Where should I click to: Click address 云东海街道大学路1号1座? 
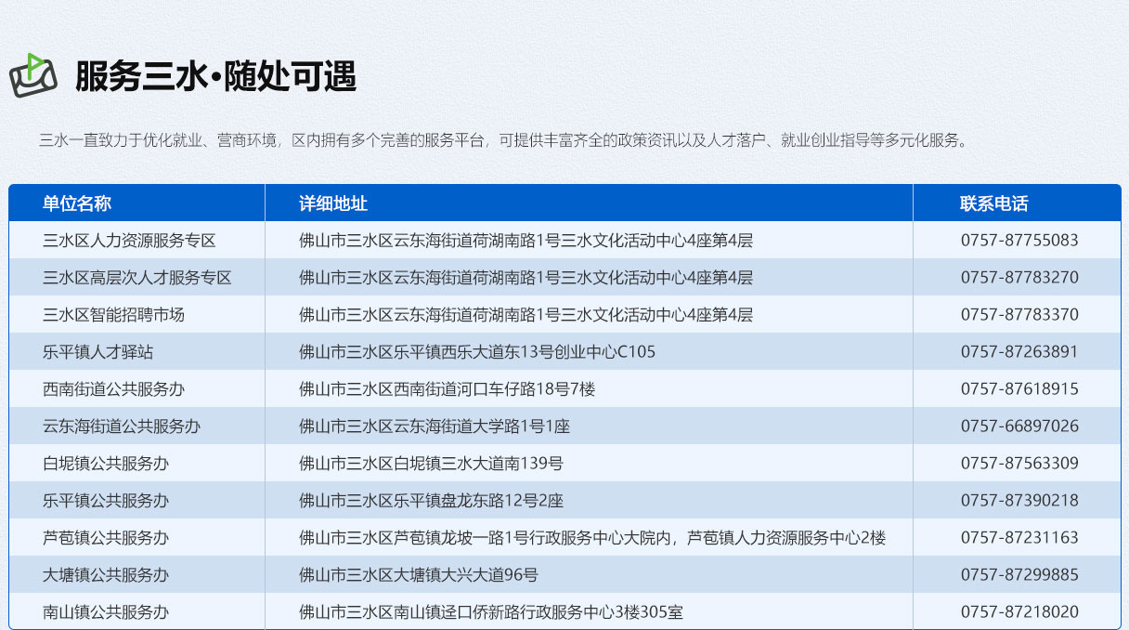[x=435, y=427]
